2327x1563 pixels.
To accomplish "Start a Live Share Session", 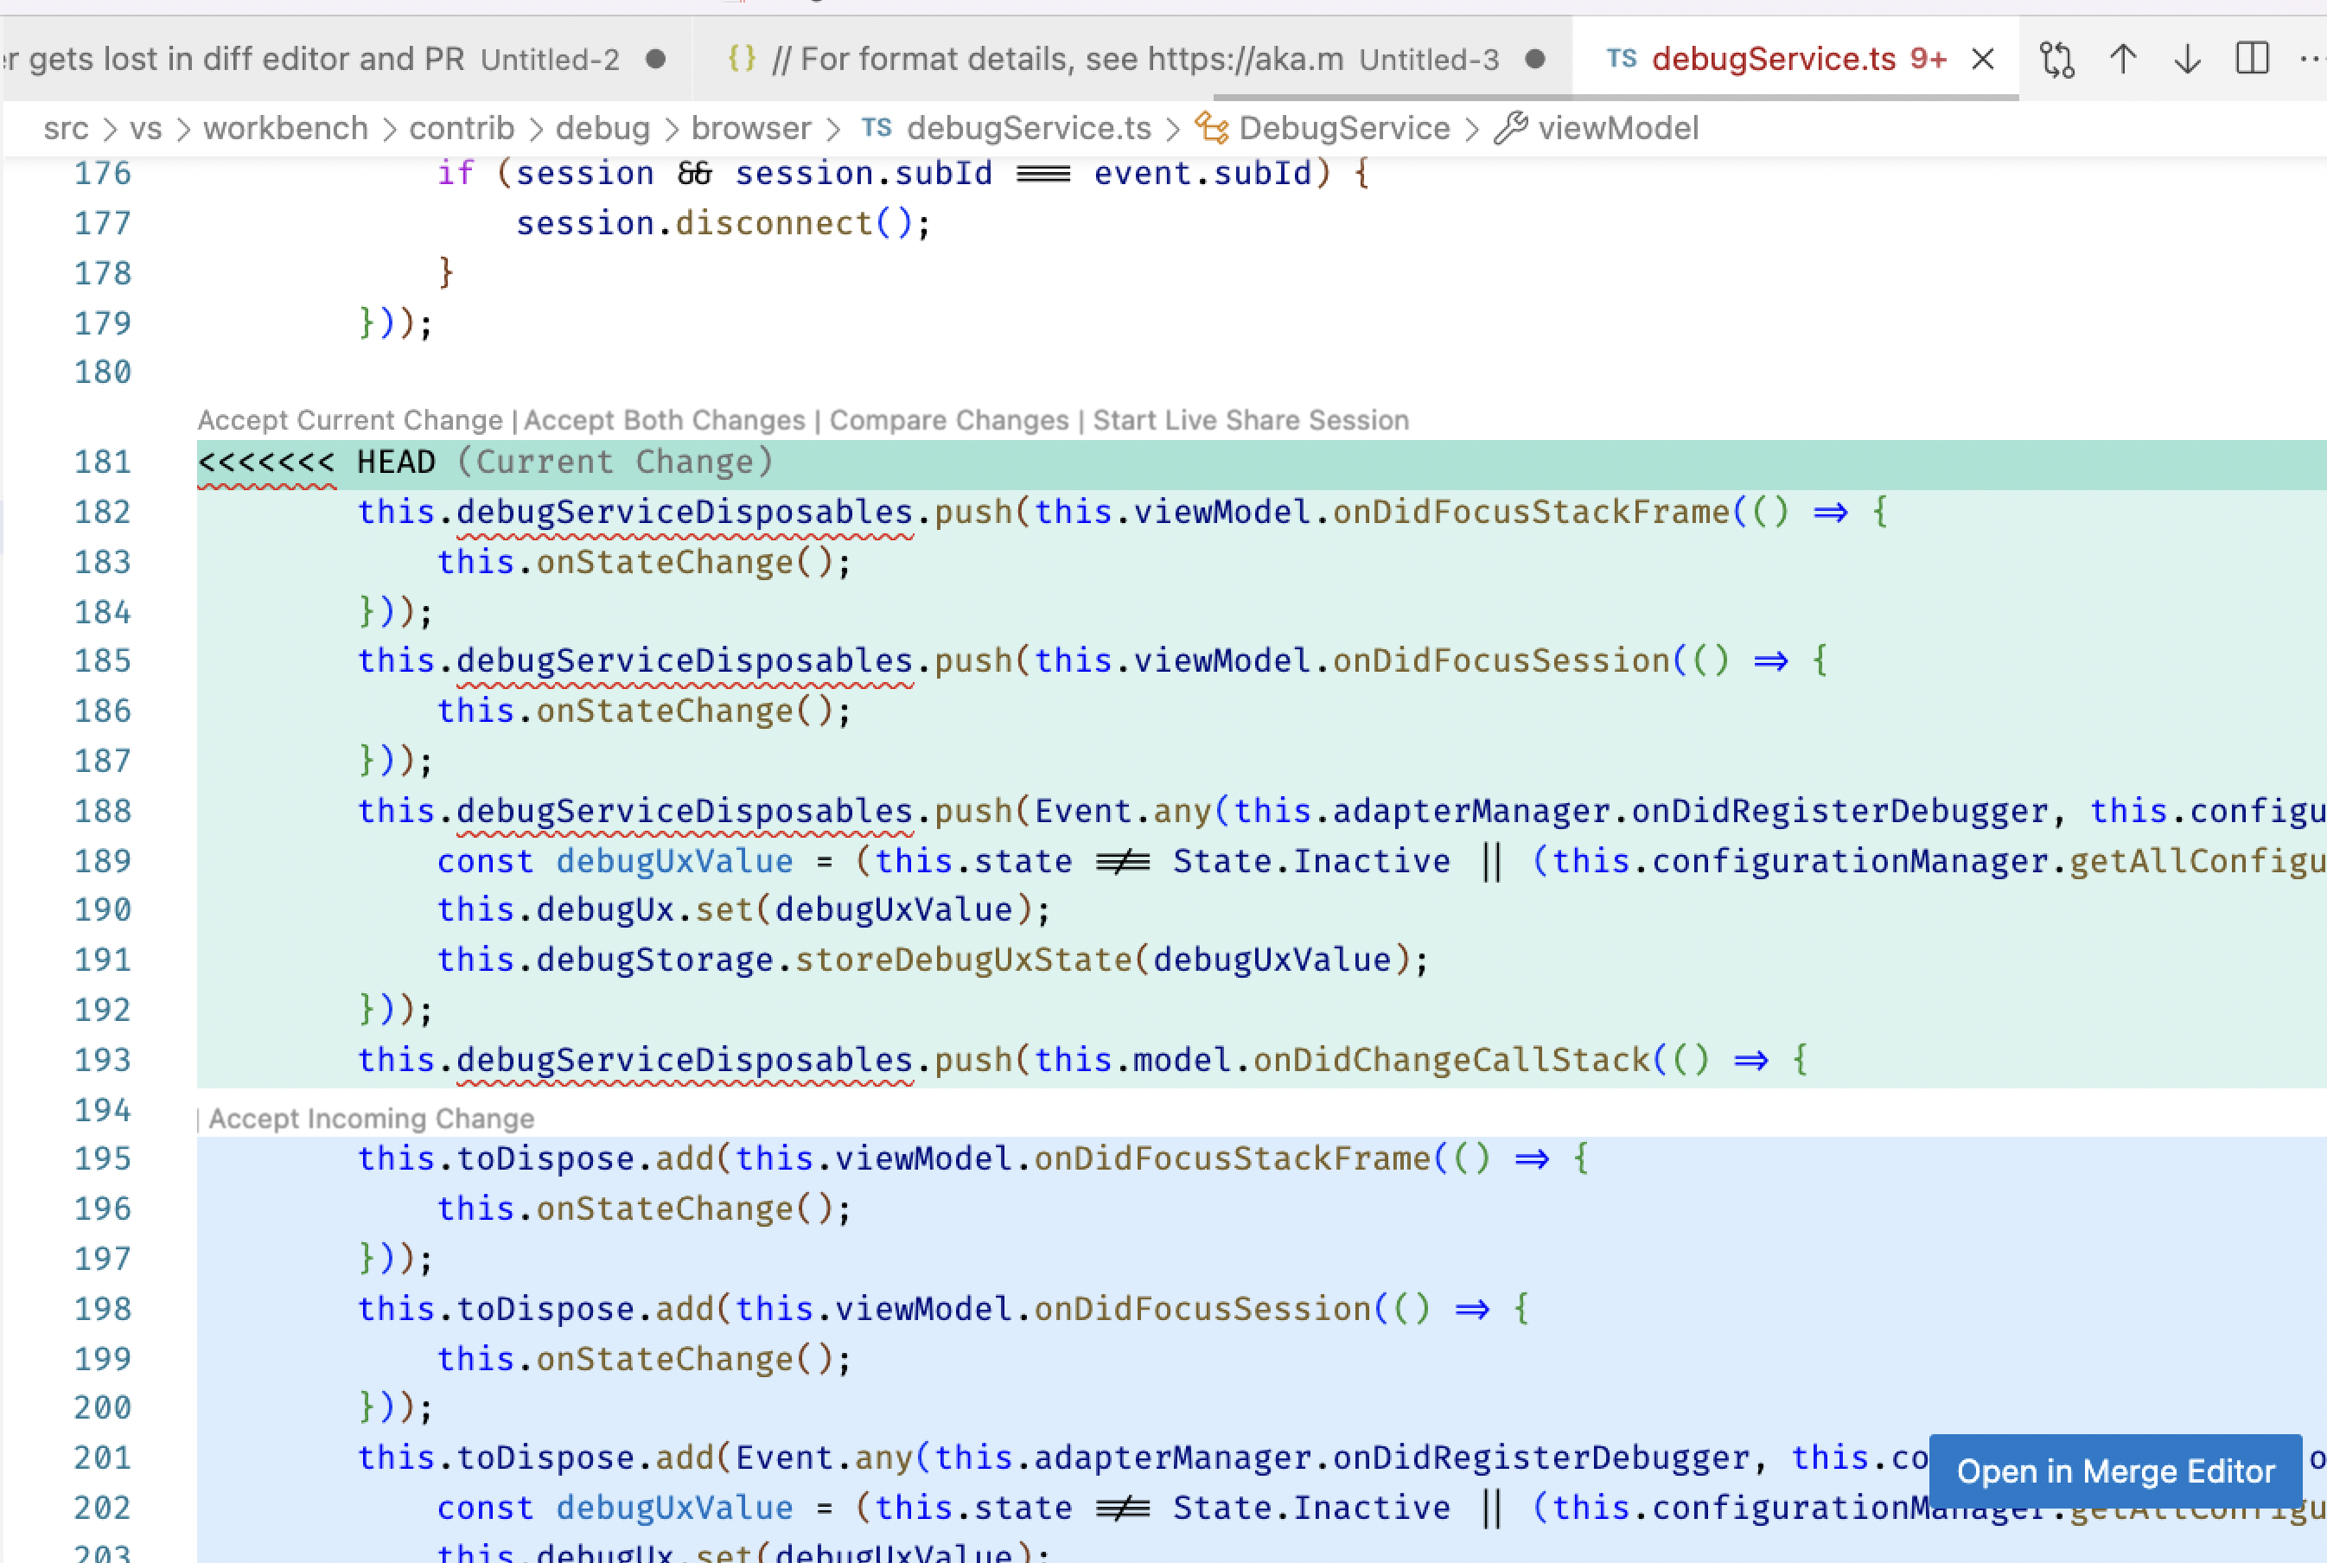I will [1250, 419].
